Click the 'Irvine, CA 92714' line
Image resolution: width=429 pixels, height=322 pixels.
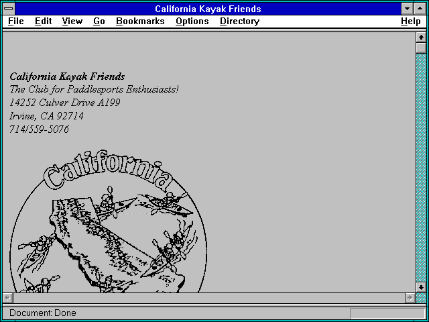tap(46, 116)
